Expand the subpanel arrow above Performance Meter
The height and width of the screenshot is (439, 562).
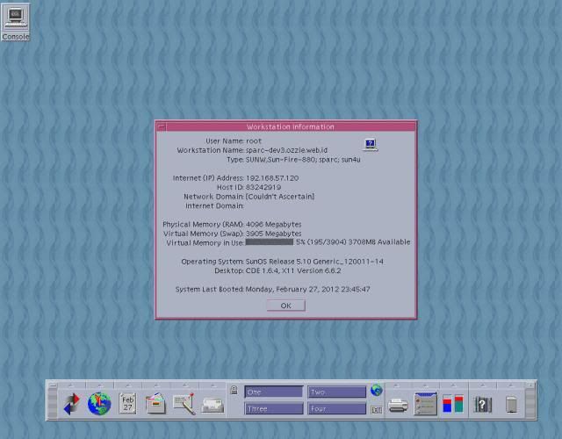453,385
